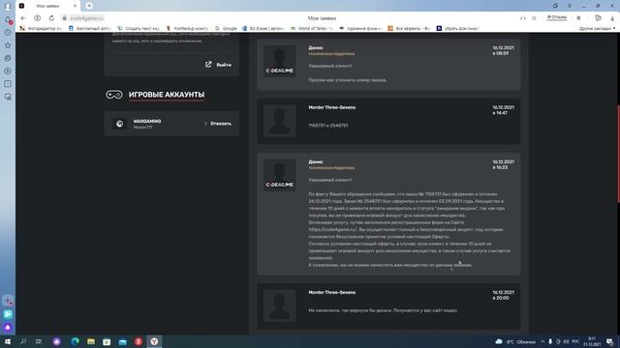Reload the page with the refresh icon
Viewport: 620px width, 348px height.
click(51, 18)
